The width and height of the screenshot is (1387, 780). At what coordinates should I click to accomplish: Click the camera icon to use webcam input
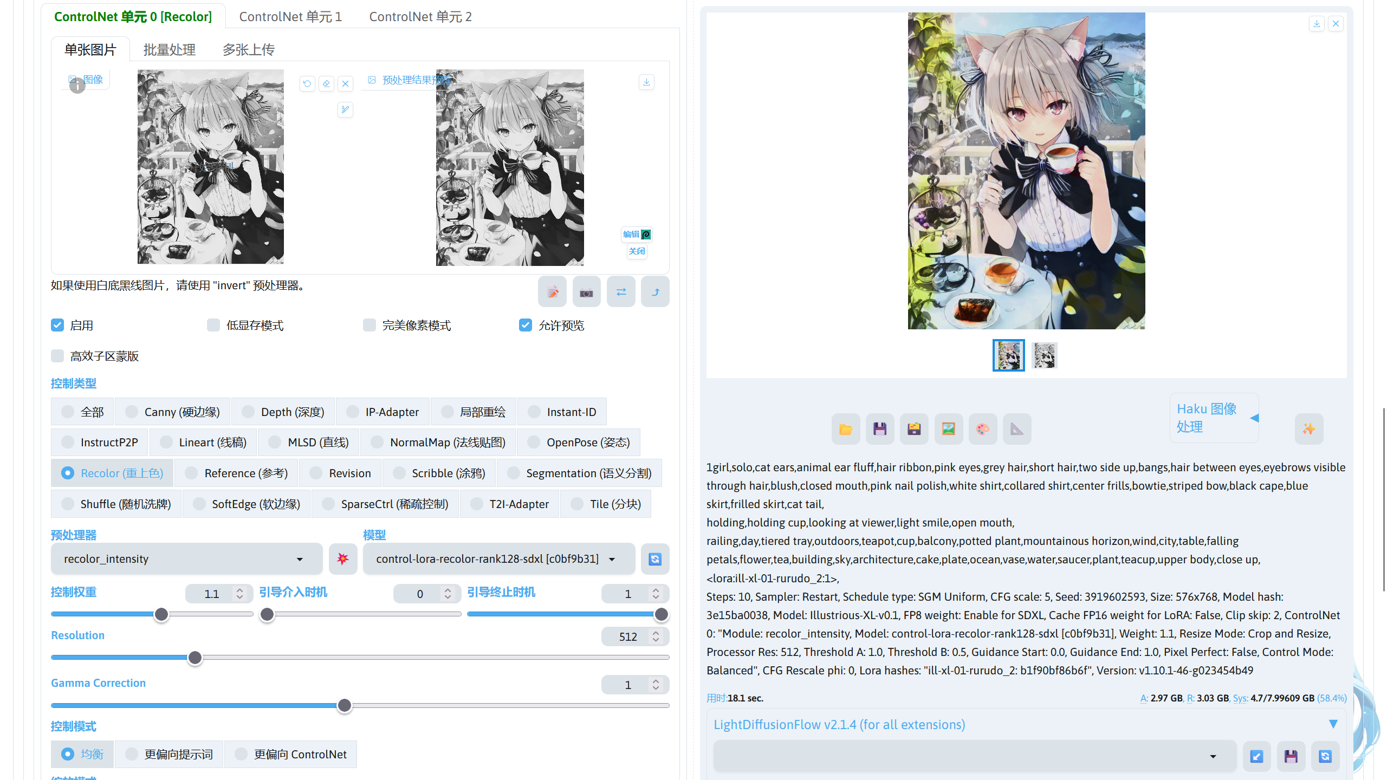pyautogui.click(x=586, y=291)
